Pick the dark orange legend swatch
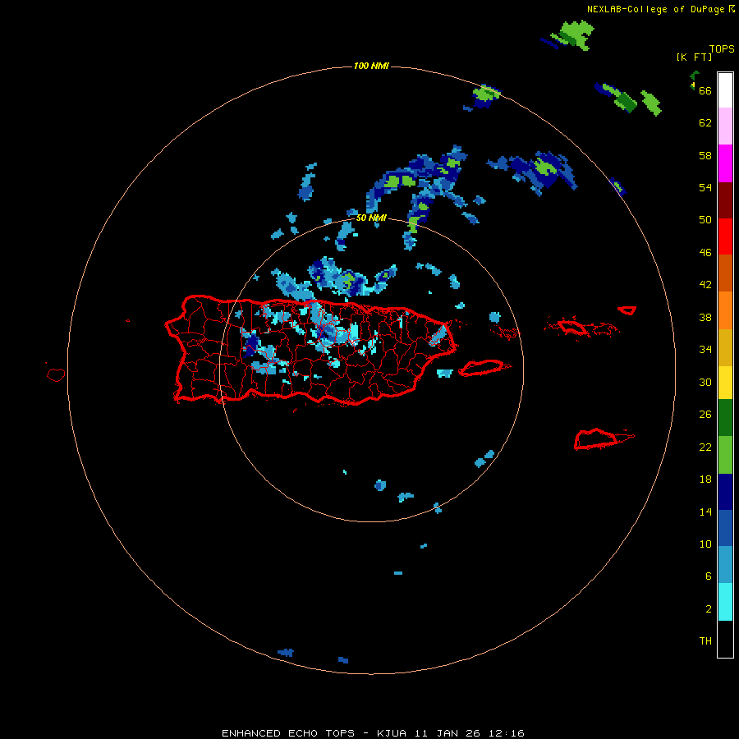739x739 pixels. (725, 273)
